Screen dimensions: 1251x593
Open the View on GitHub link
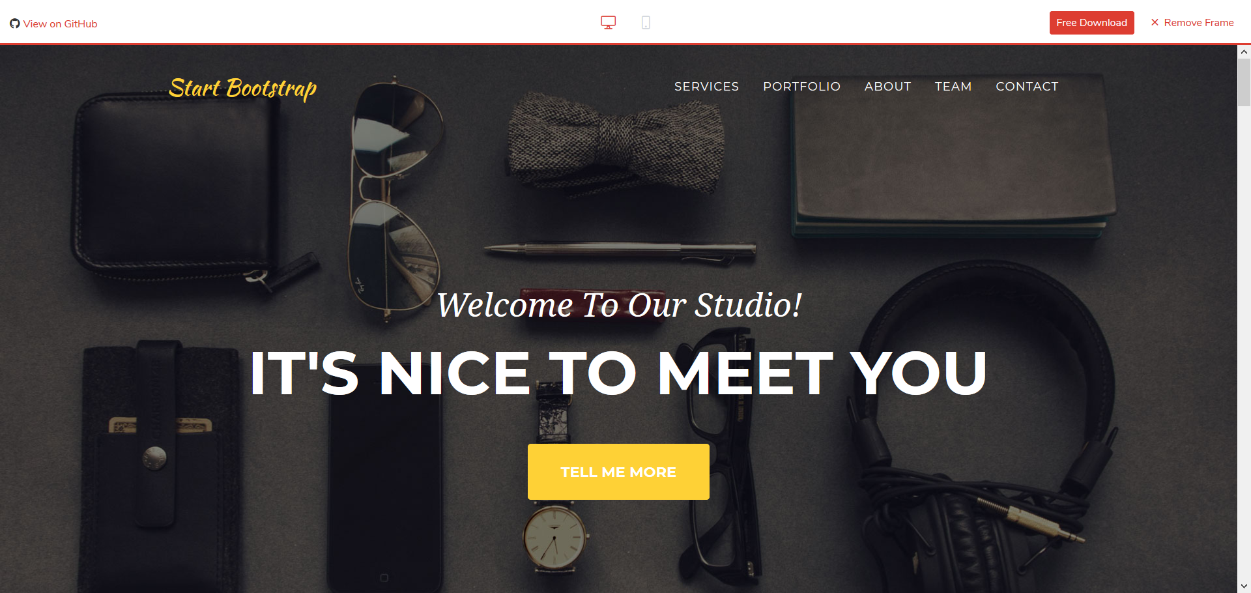[53, 23]
